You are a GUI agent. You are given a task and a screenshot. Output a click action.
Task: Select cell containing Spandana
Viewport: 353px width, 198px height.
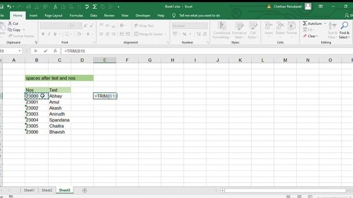click(x=60, y=120)
